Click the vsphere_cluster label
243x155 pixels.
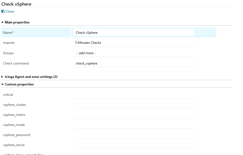tap(14, 105)
